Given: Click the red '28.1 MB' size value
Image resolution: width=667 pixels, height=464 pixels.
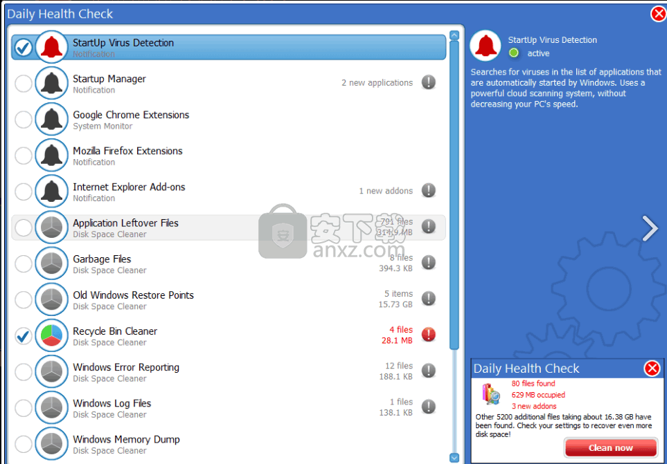Looking at the screenshot, I should [397, 340].
